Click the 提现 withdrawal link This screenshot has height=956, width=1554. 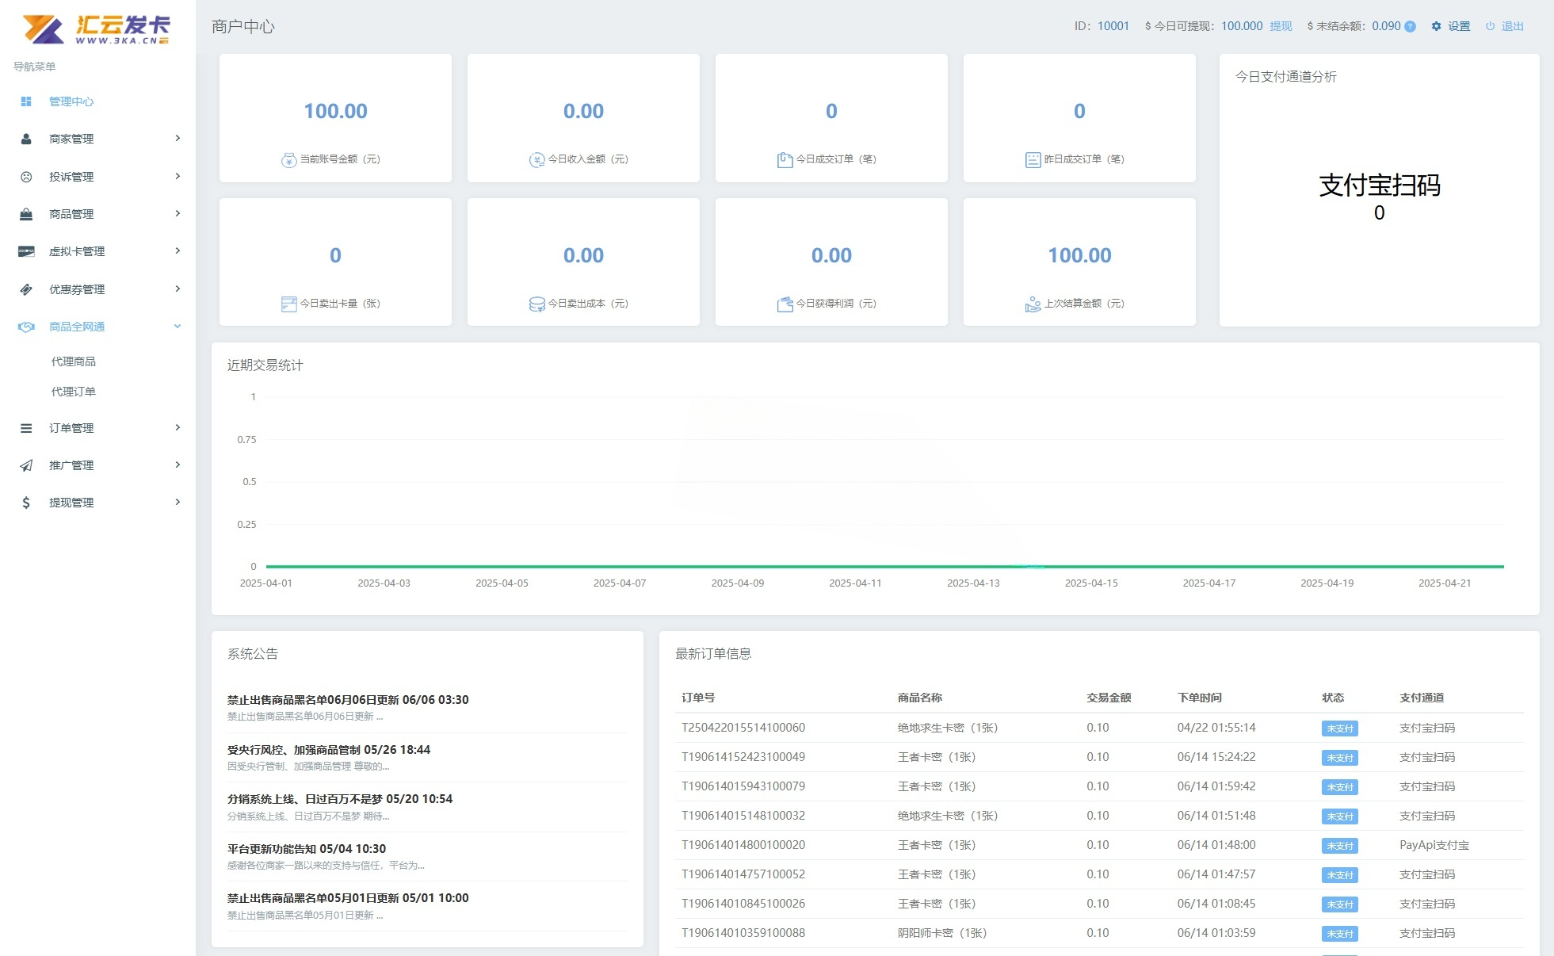click(x=1281, y=25)
